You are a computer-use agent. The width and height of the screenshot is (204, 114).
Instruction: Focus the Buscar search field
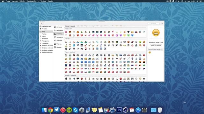tap(154, 23)
